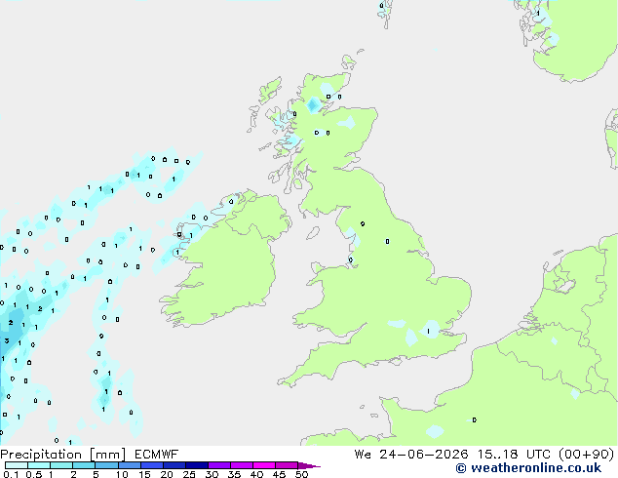
Task: Click the '0.1' legend scale label
Action: tap(11, 474)
